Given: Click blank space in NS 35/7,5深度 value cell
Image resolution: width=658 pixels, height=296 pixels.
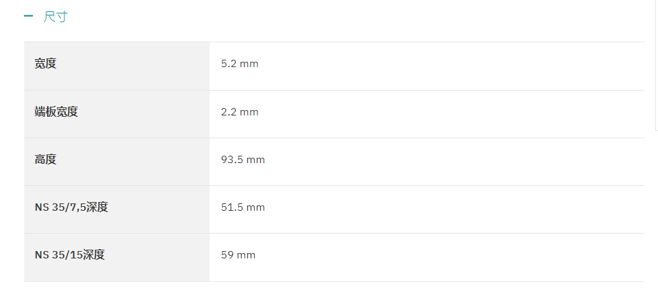Looking at the screenshot, I should point(453,209).
